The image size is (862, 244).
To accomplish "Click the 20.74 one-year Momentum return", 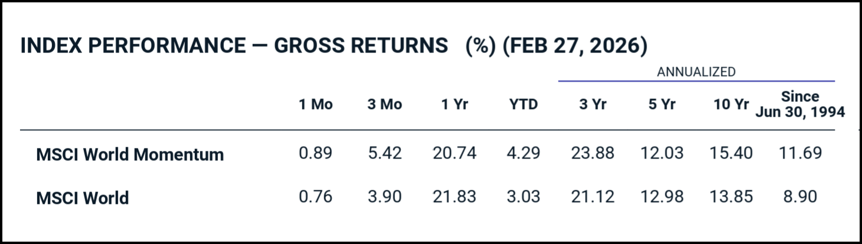I will (x=455, y=153).
